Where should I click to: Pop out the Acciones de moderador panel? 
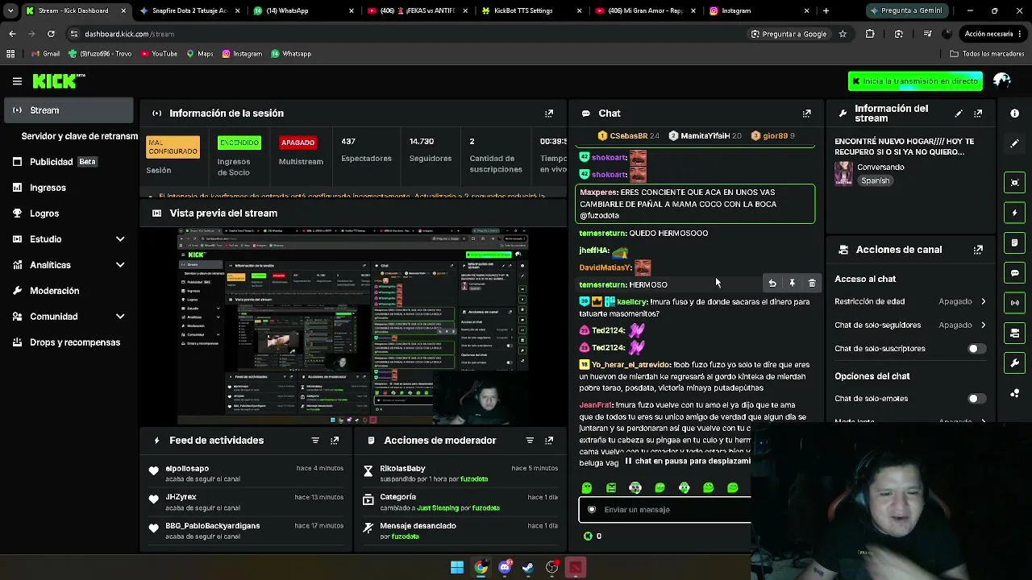click(549, 441)
